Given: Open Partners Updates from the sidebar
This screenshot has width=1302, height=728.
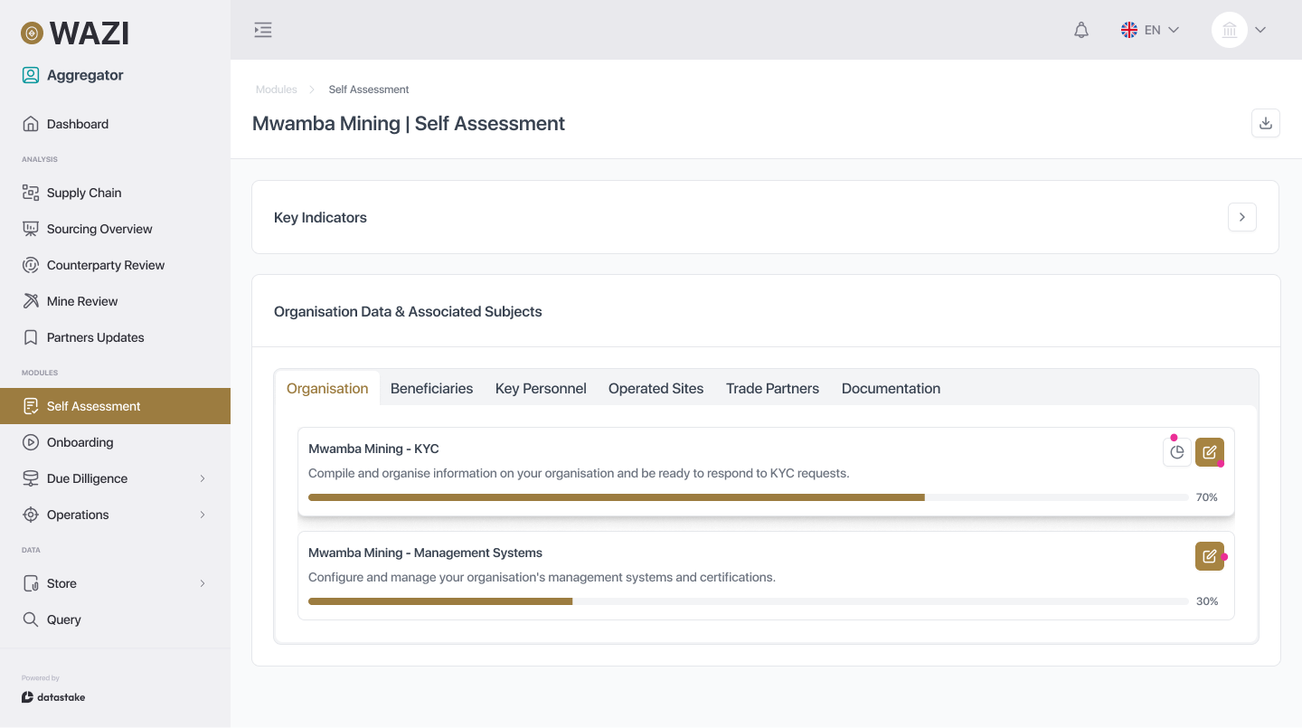Looking at the screenshot, I should pyautogui.click(x=115, y=337).
